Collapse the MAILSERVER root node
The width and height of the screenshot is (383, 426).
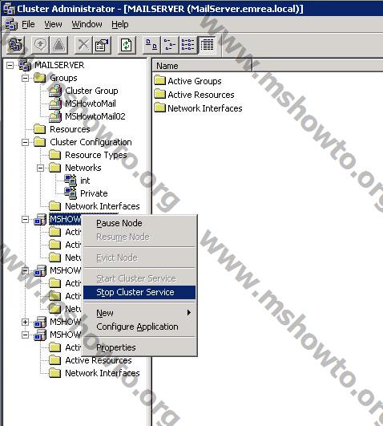coord(10,65)
